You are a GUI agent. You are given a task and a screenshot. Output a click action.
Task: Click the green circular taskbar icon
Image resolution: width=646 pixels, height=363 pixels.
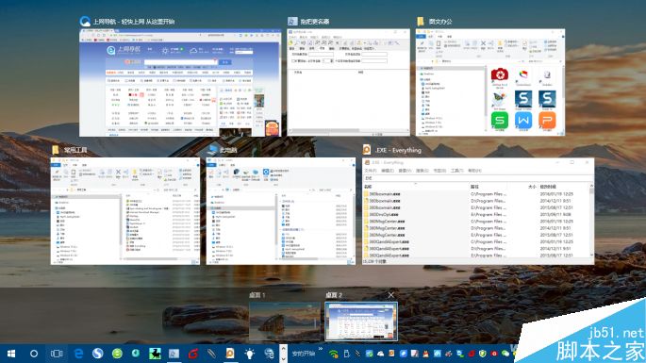[117, 354]
